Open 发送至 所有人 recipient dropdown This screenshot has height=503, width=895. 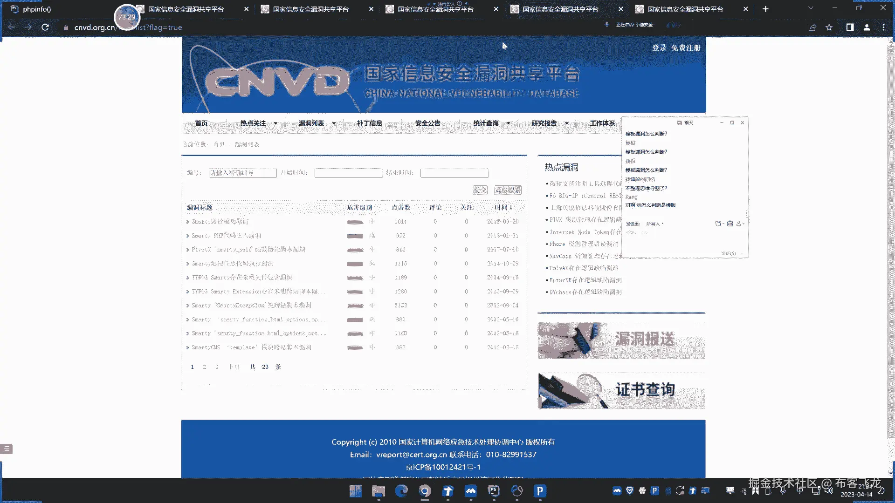654,224
